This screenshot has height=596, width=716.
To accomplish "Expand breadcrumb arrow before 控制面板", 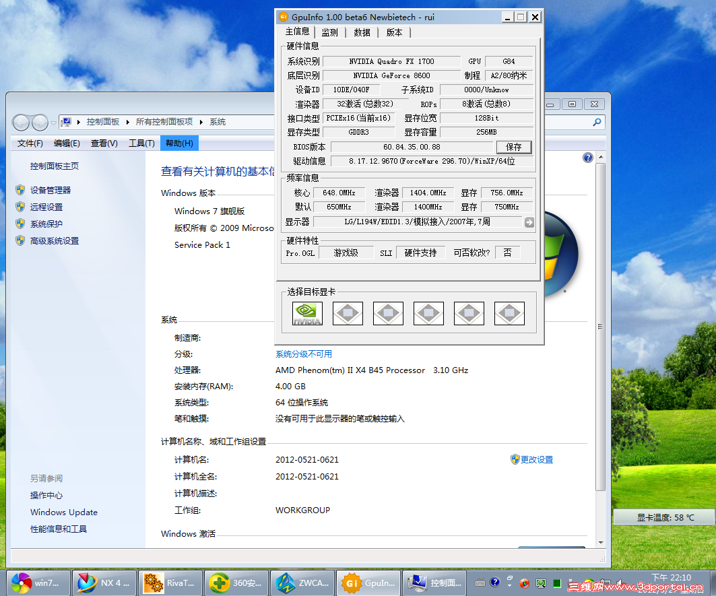I will (x=79, y=122).
